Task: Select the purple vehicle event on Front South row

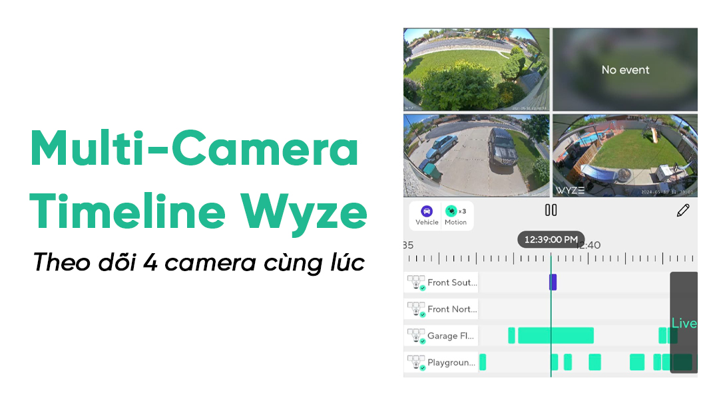Action: [x=553, y=282]
